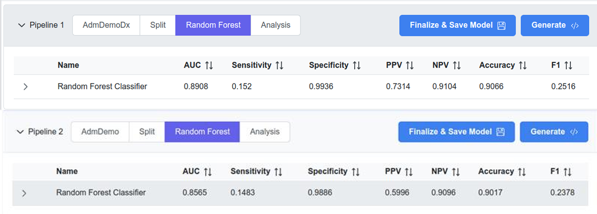
Task: Collapse the Pipeline 1 section chevron
Action: click(21, 25)
